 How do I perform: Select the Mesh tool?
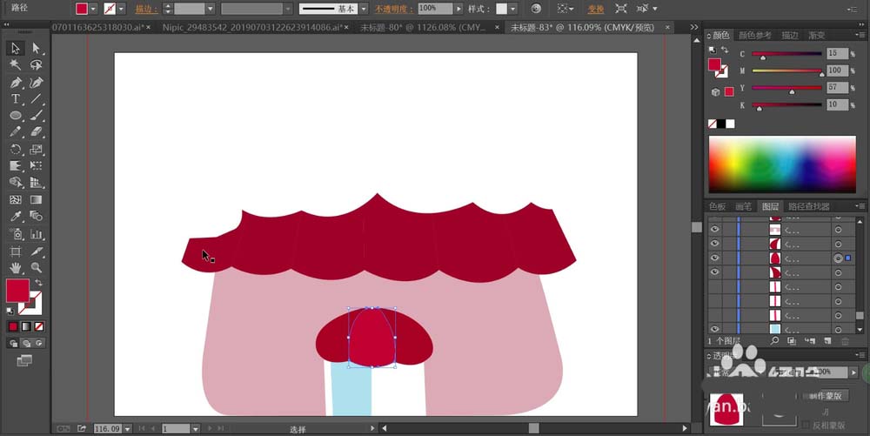[x=16, y=199]
